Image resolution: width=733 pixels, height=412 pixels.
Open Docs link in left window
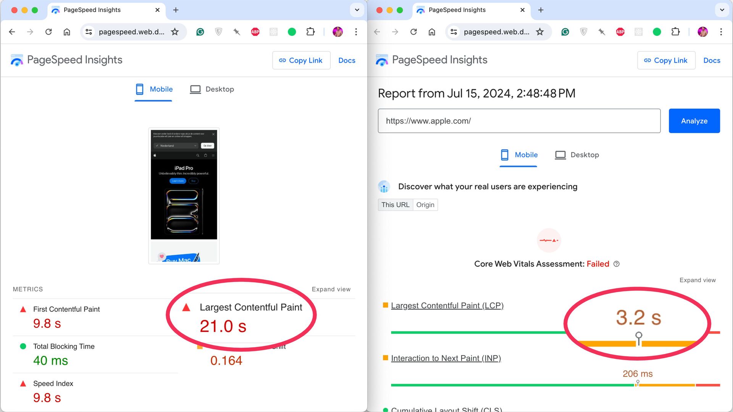click(347, 60)
